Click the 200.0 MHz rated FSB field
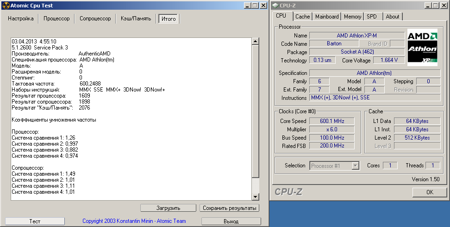This screenshot has width=450, height=227. point(332,146)
